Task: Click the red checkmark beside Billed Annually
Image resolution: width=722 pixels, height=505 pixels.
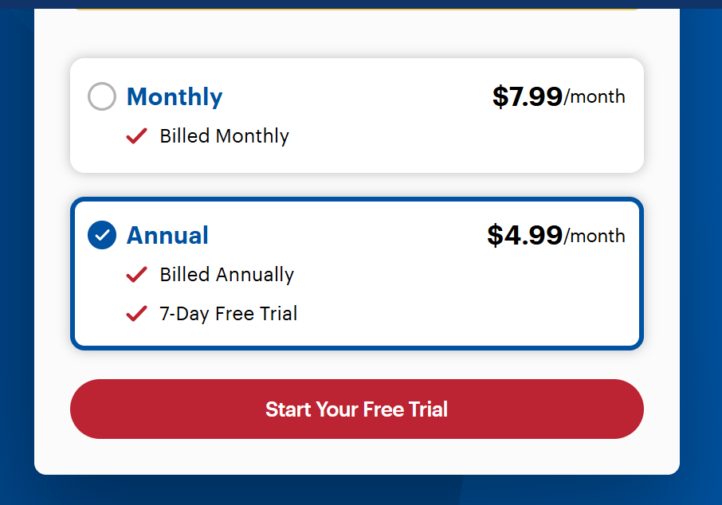Action: (136, 275)
